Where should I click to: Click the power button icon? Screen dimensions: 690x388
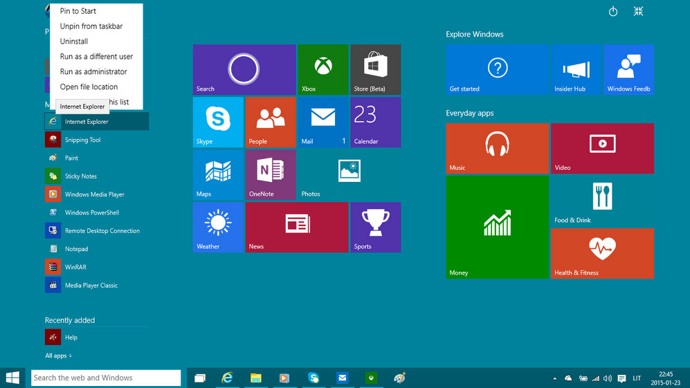click(x=612, y=12)
